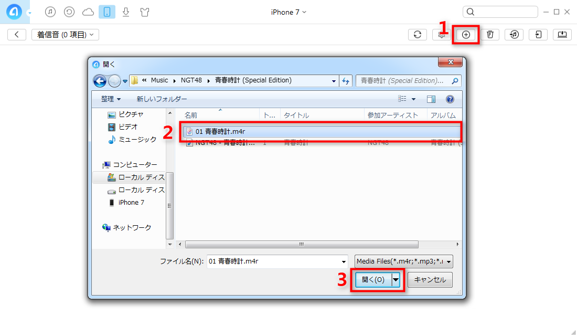This screenshot has height=336, width=577.
Task: Click the dialog search field
Action: pos(408,81)
